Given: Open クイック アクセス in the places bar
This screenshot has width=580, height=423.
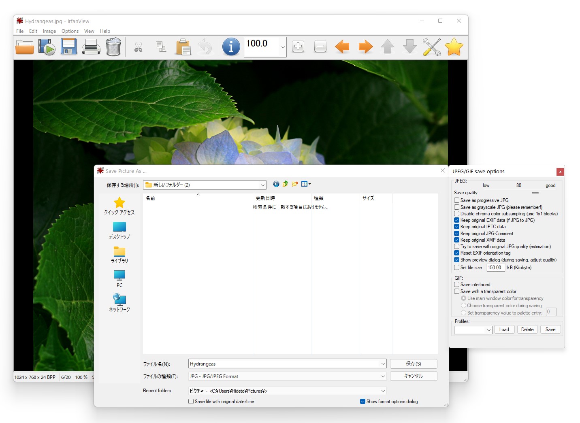Looking at the screenshot, I should point(119,206).
